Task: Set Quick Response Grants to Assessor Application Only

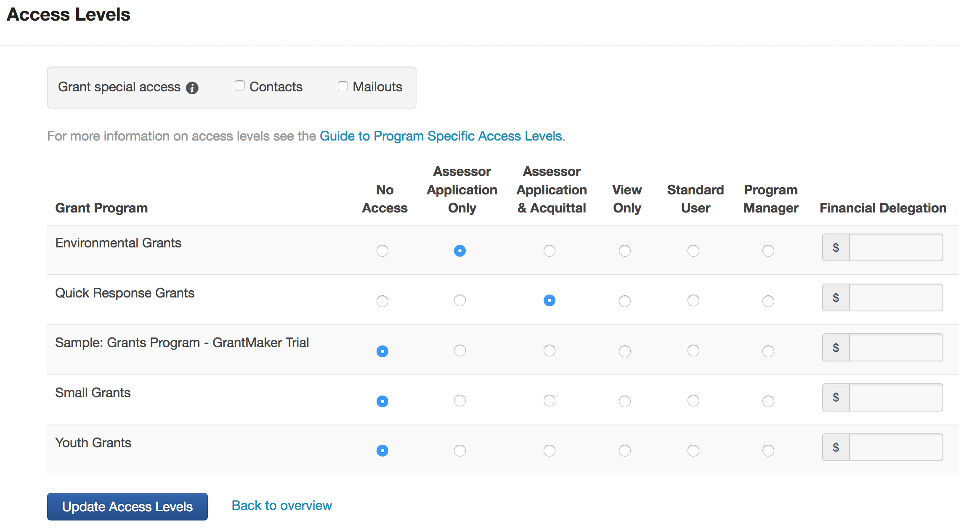Action: pos(460,300)
